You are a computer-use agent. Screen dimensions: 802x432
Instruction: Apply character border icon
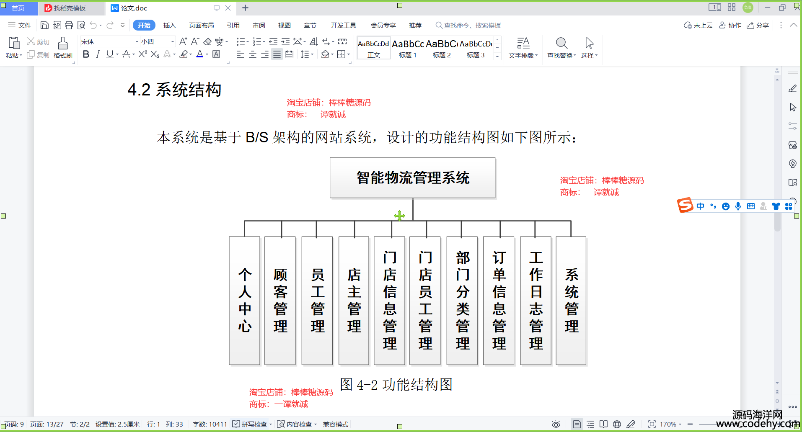click(x=216, y=54)
